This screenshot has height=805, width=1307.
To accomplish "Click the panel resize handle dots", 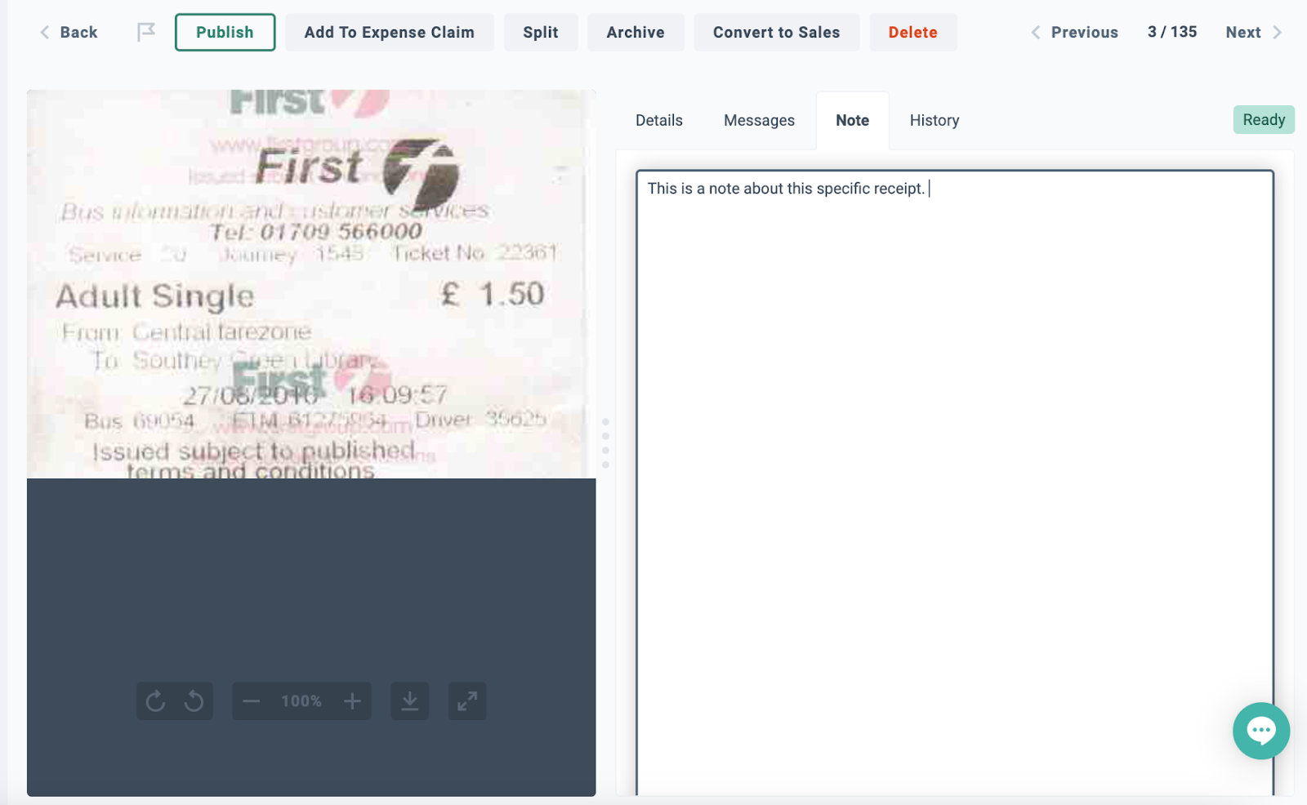I will pyautogui.click(x=605, y=443).
